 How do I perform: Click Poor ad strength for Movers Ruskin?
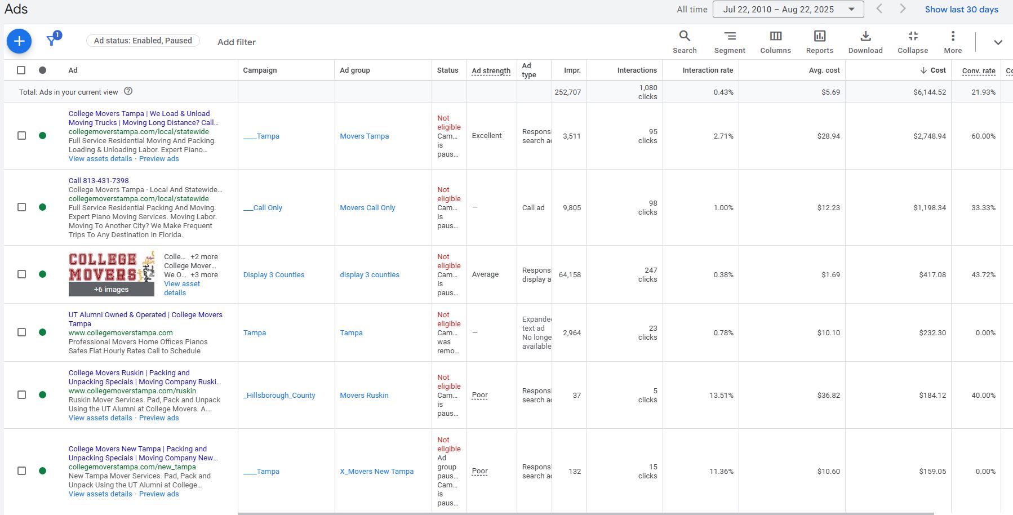[480, 395]
